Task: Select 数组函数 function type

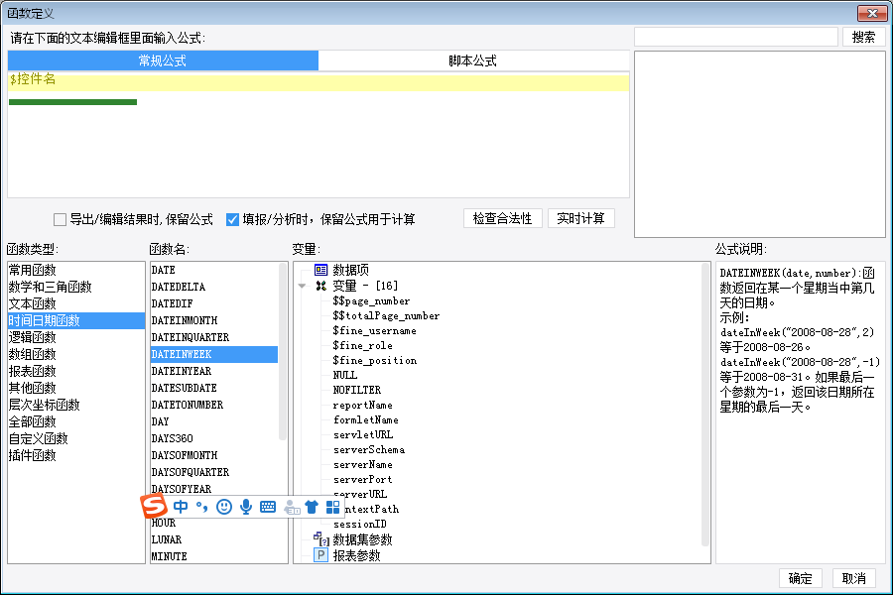Action: point(75,354)
